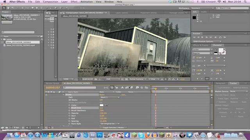Click the current time 0:00:01:07

tap(53, 87)
